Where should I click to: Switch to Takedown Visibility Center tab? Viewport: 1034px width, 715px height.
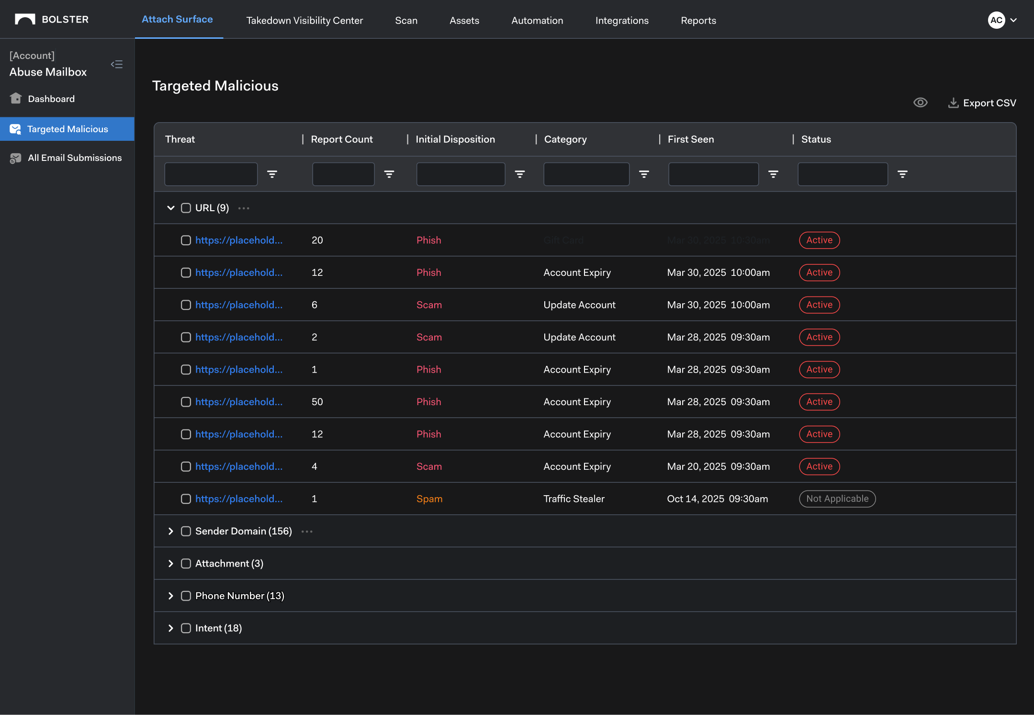(x=304, y=21)
